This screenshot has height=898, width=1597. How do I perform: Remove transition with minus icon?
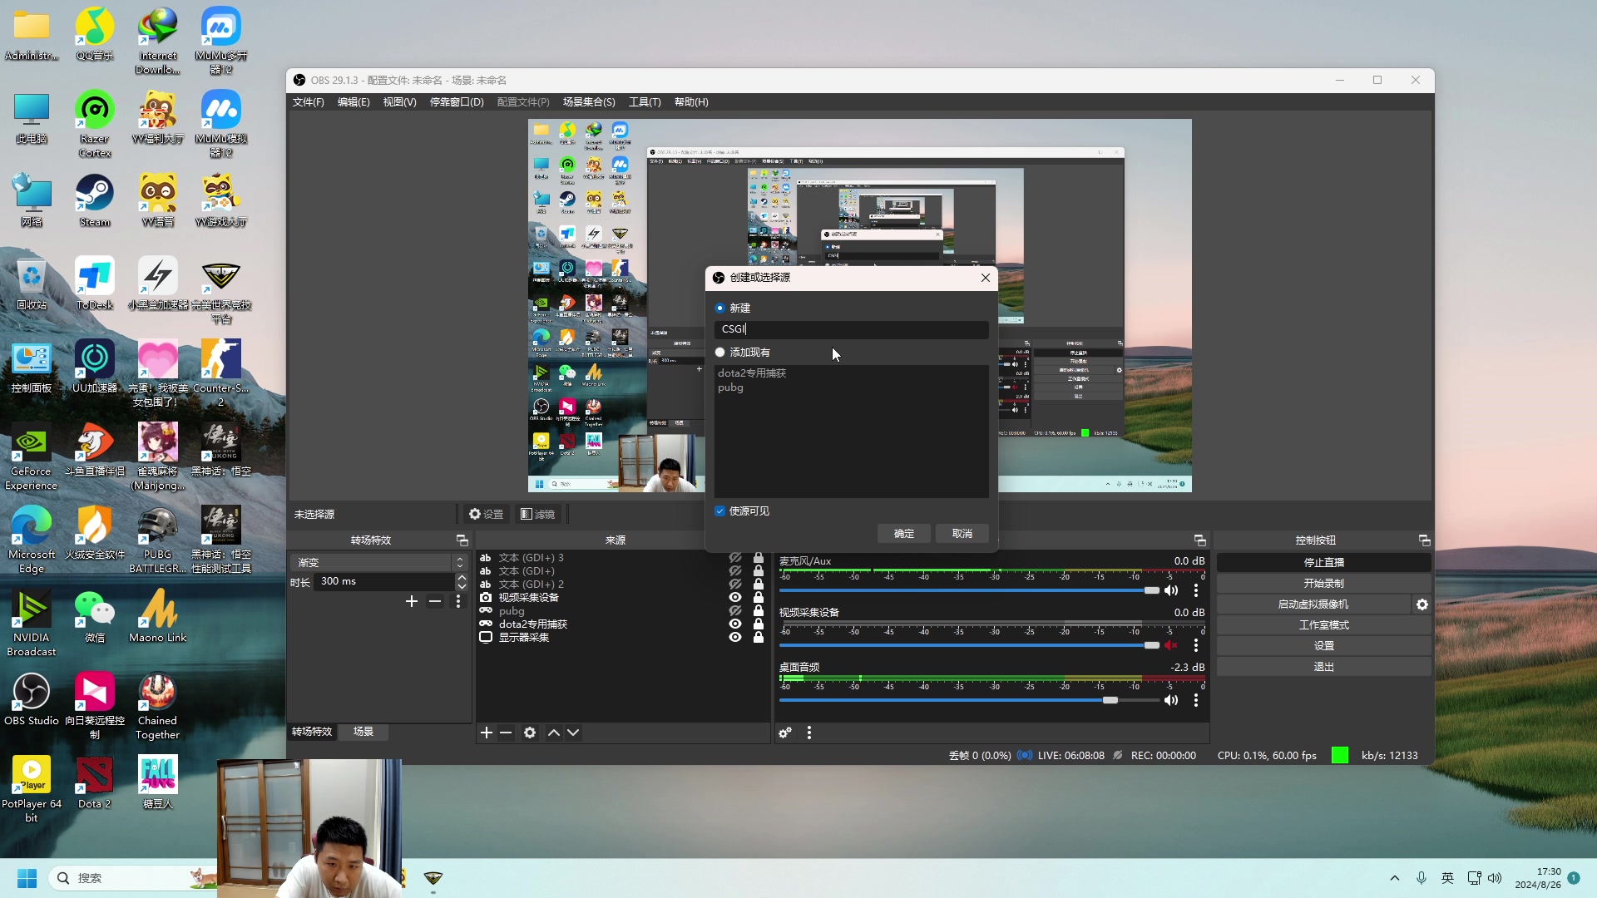tap(435, 601)
